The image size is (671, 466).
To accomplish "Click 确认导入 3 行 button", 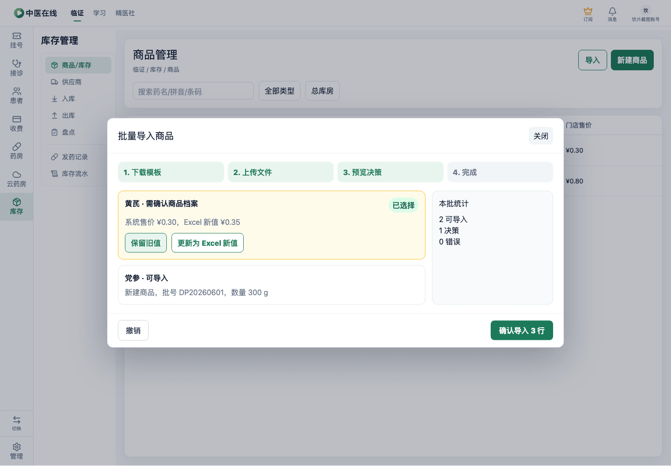I will click(x=522, y=331).
